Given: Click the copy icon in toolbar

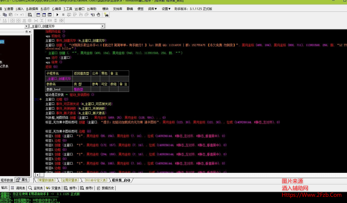Looking at the screenshot, I should (5, 14).
